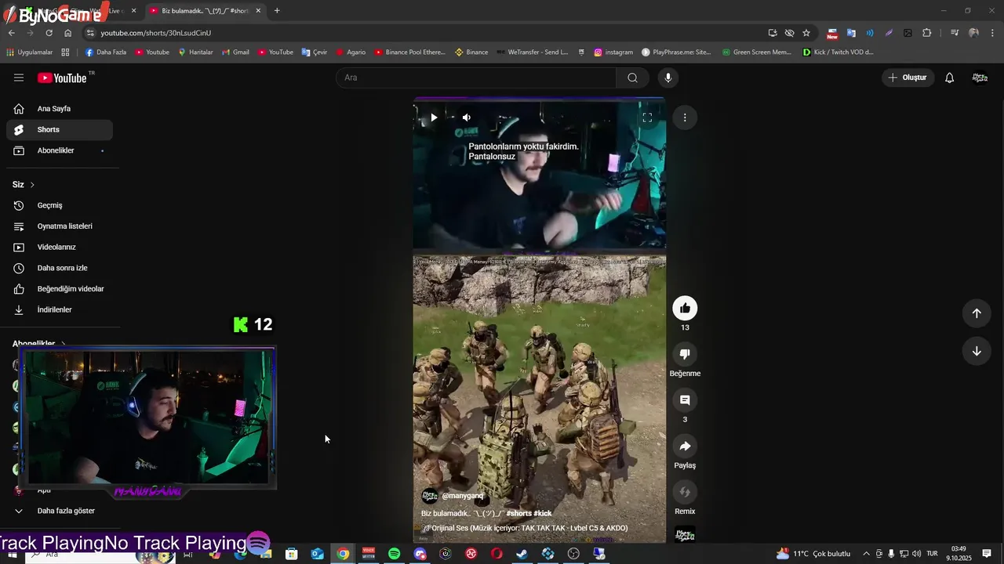Open Ana Sayfa in sidebar
Viewport: 1004px width, 564px height.
(60, 109)
